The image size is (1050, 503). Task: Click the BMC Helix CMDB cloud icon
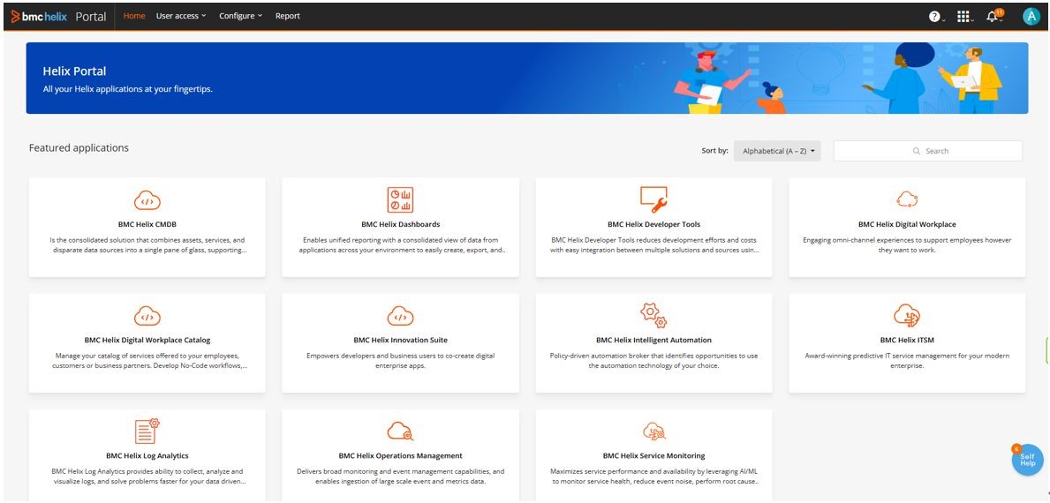[147, 200]
